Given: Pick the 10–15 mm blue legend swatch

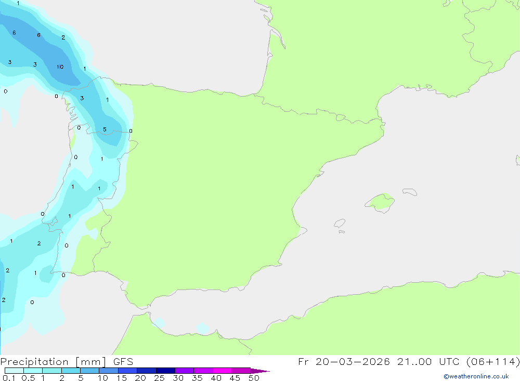Looking at the screenshot, I should point(109,371).
